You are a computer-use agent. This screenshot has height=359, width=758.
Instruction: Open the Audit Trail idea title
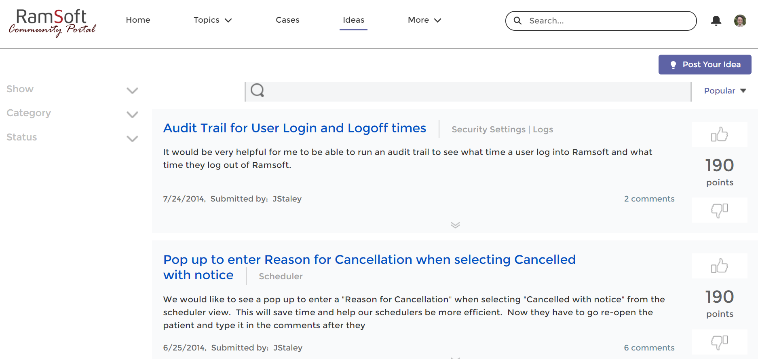[x=294, y=128]
